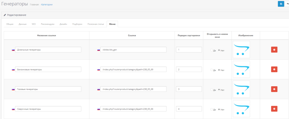
Task: Select 'Да' radio for Дизельные генераторы row
Action: 211,50
